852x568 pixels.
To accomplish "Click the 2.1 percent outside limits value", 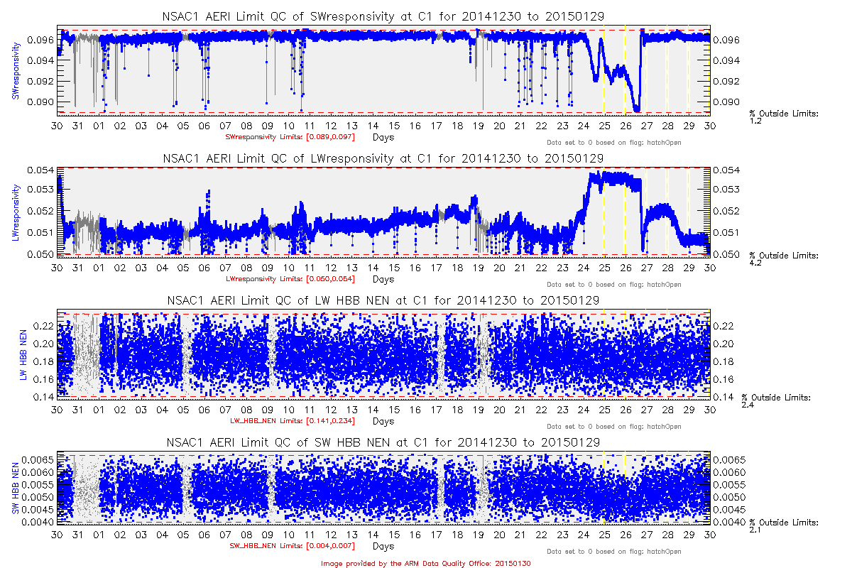I will 755,530.
